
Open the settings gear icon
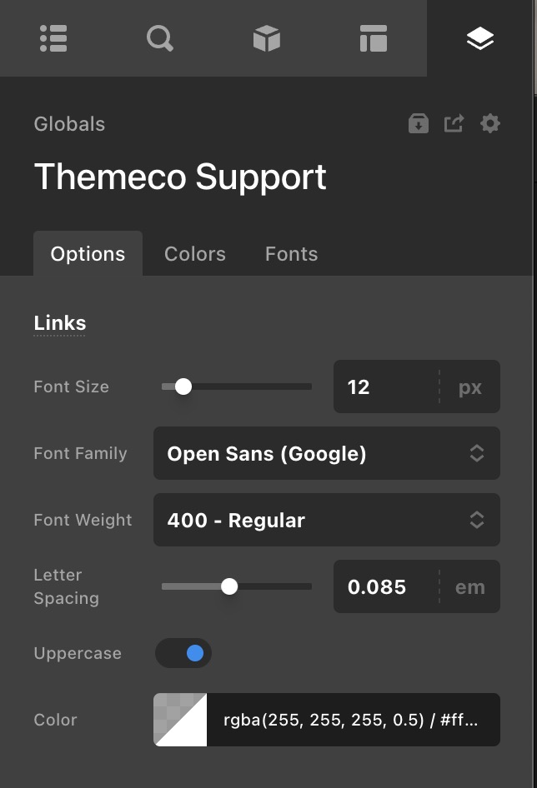[x=490, y=124]
